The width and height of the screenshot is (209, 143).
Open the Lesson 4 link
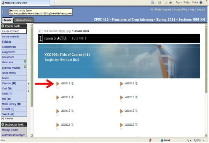pyautogui.click(x=129, y=97)
